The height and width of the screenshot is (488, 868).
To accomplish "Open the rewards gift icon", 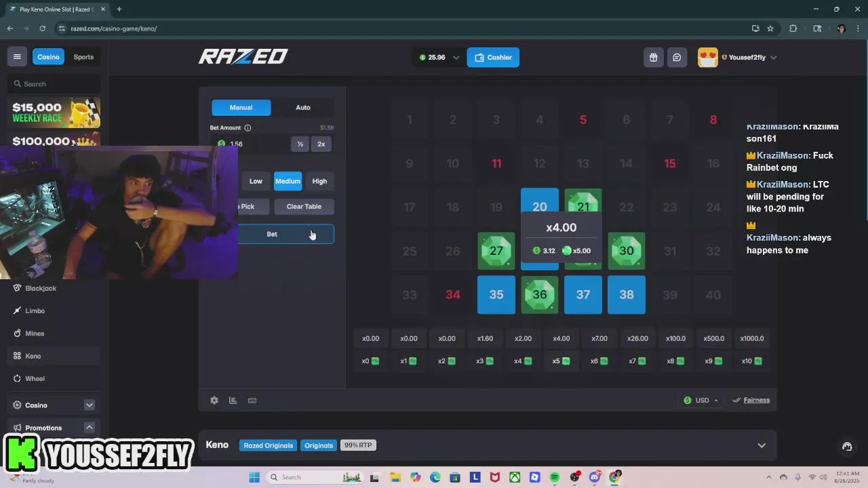I will [x=653, y=58].
